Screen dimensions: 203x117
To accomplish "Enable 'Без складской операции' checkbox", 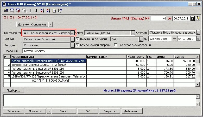I will click(x=116, y=45).
